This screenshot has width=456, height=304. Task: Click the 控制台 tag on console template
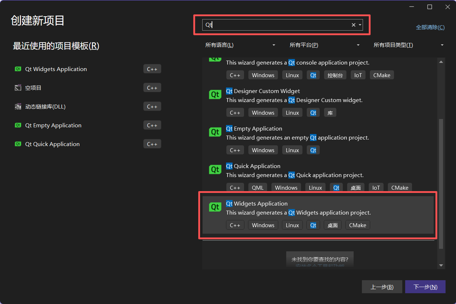[335, 75]
